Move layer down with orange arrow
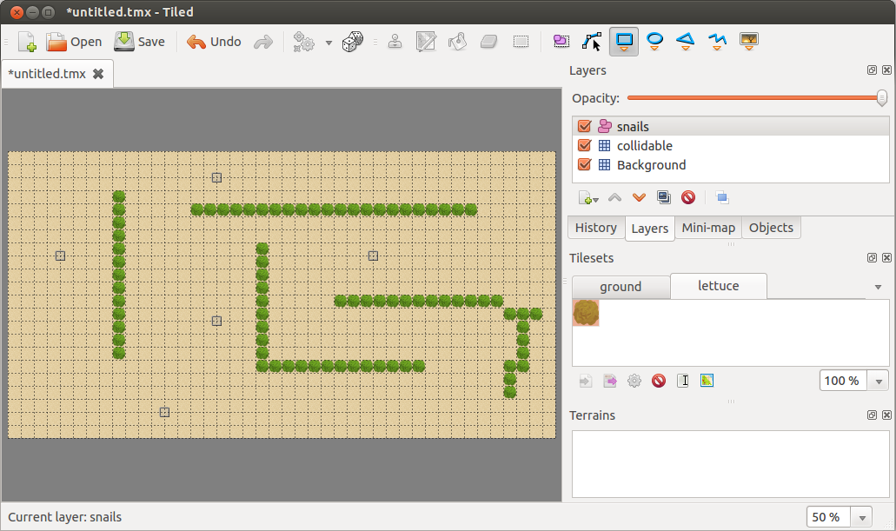 [639, 198]
